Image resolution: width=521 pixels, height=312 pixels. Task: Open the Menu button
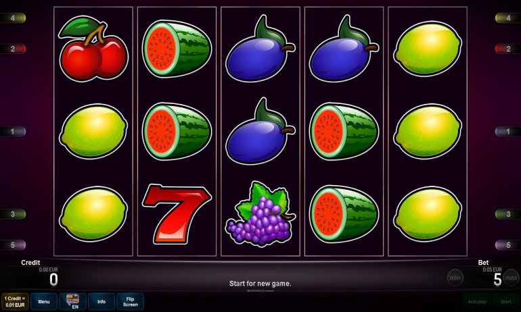(x=44, y=301)
